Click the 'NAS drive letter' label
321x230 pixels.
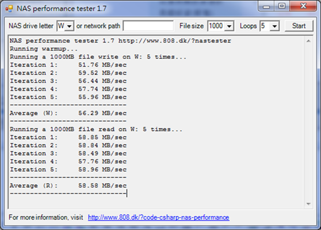[31, 26]
